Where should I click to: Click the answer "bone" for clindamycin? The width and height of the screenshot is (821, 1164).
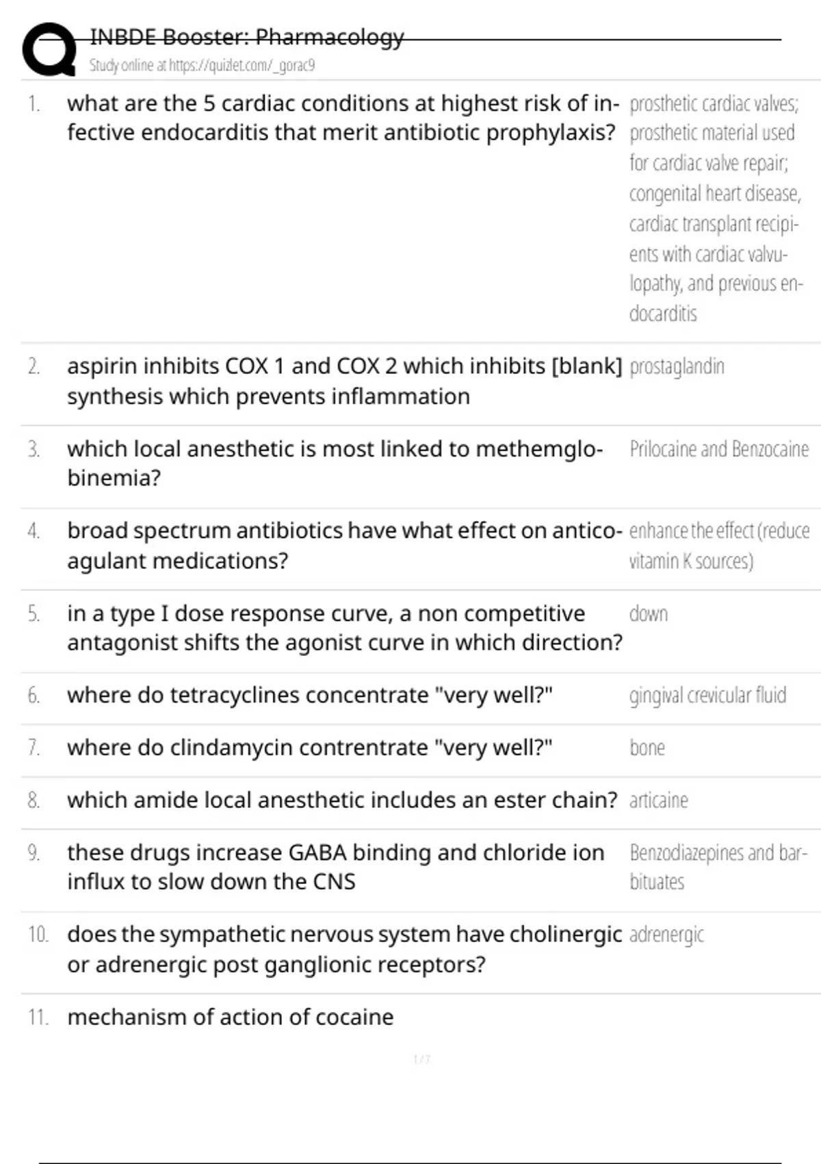647,748
